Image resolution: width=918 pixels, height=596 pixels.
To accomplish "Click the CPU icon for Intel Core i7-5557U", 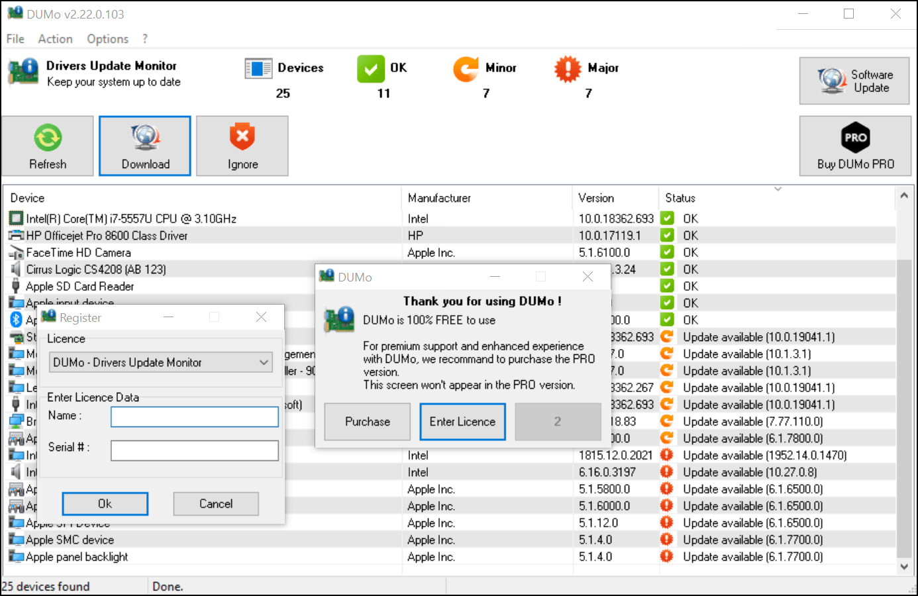I will [x=16, y=218].
